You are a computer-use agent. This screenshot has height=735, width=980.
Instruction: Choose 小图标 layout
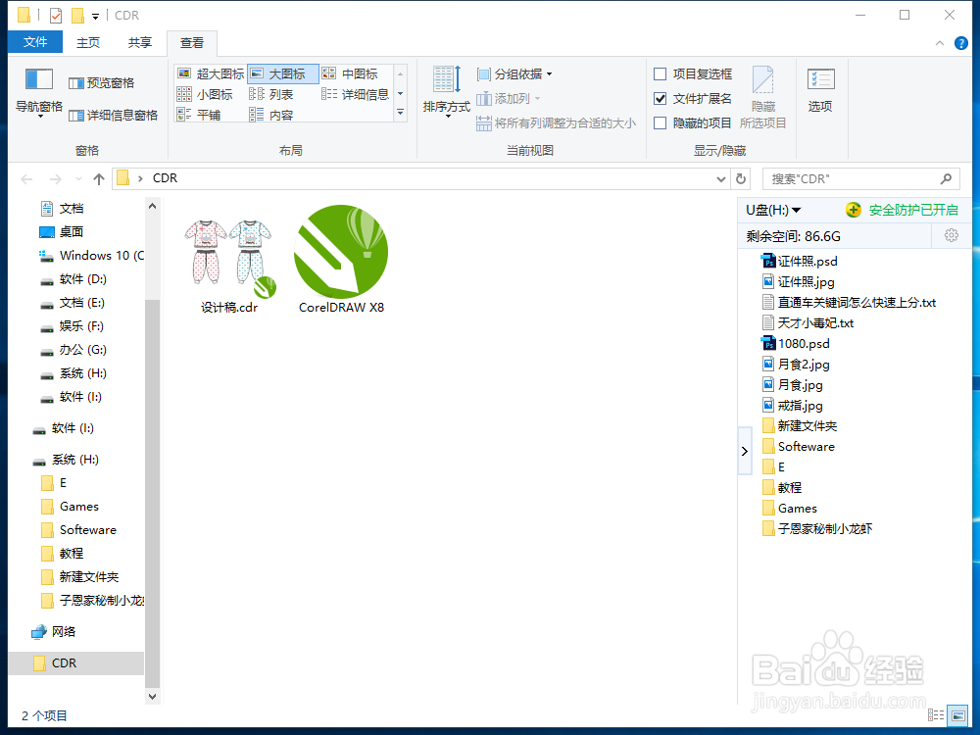[x=205, y=94]
